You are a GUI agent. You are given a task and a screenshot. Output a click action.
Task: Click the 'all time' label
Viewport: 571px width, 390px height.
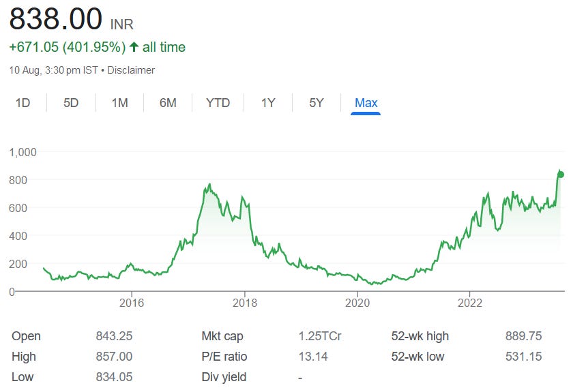coord(164,47)
